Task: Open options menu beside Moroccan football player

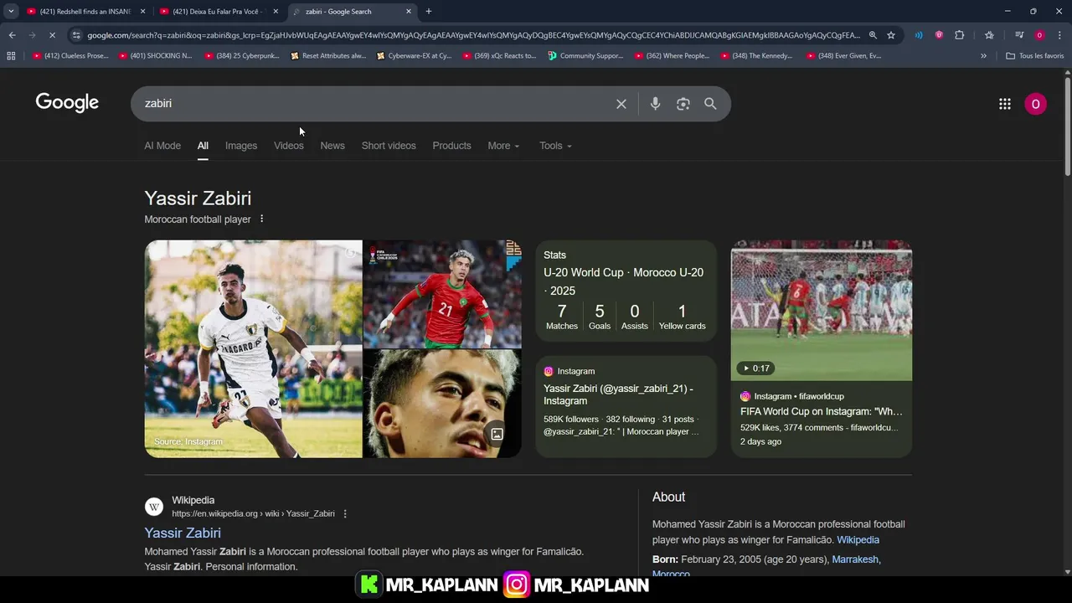Action: pos(261,219)
